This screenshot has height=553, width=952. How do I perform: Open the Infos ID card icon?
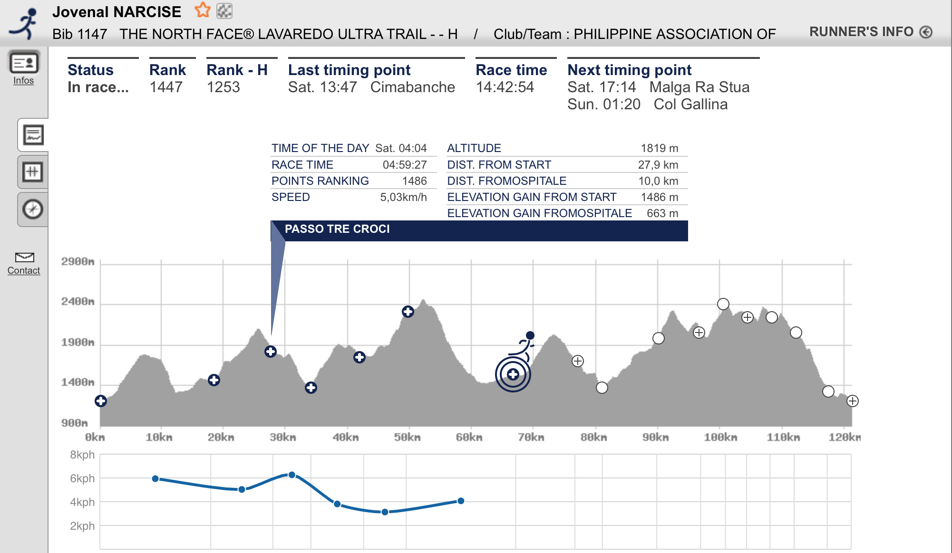pos(24,63)
